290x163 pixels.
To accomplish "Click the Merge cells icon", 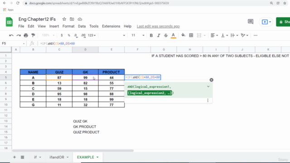I will [x=199, y=35].
